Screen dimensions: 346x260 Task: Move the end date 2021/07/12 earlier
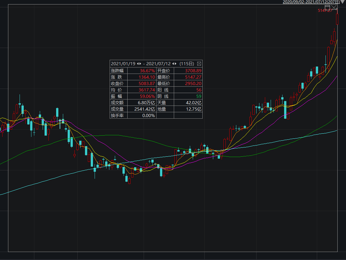pos(173,64)
